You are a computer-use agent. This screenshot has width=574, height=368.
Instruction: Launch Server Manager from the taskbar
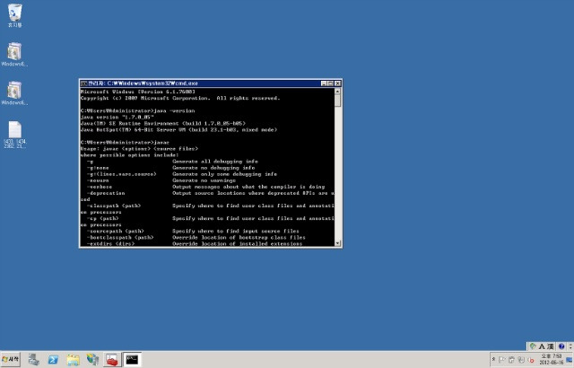(x=34, y=360)
